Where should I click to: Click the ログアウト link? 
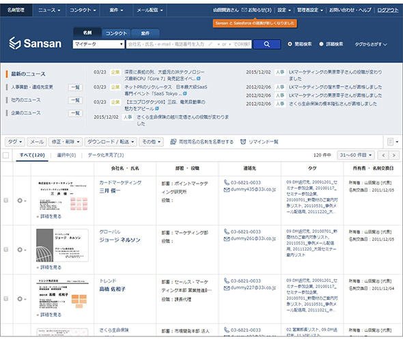pyautogui.click(x=387, y=10)
